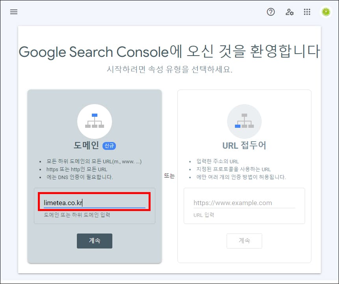Click the limetea.co.kr input field
The width and height of the screenshot is (339, 284).
tap(95, 202)
